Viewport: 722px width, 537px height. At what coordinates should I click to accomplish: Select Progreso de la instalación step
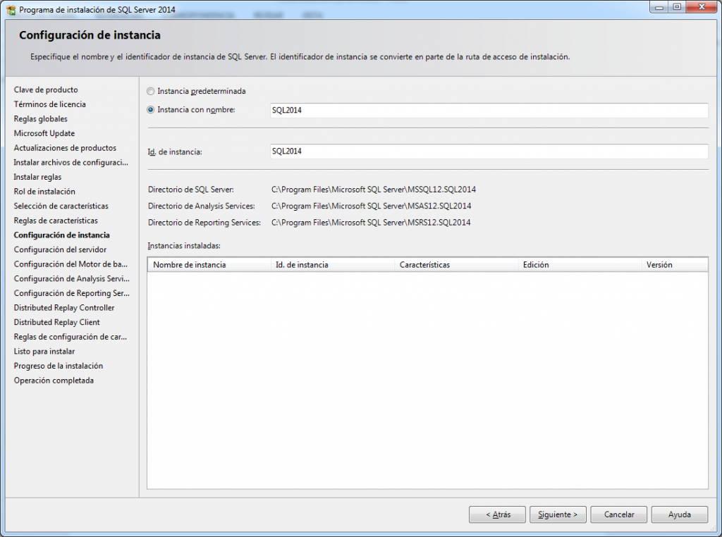pyautogui.click(x=58, y=366)
